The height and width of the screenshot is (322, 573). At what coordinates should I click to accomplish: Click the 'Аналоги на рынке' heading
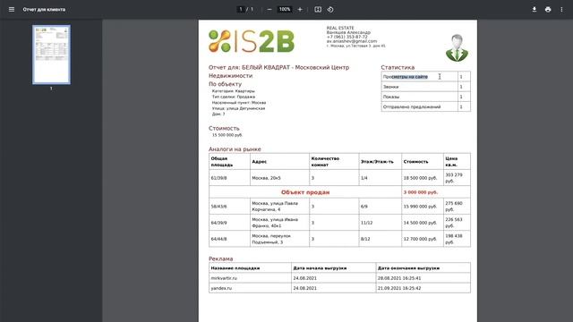tap(235, 149)
